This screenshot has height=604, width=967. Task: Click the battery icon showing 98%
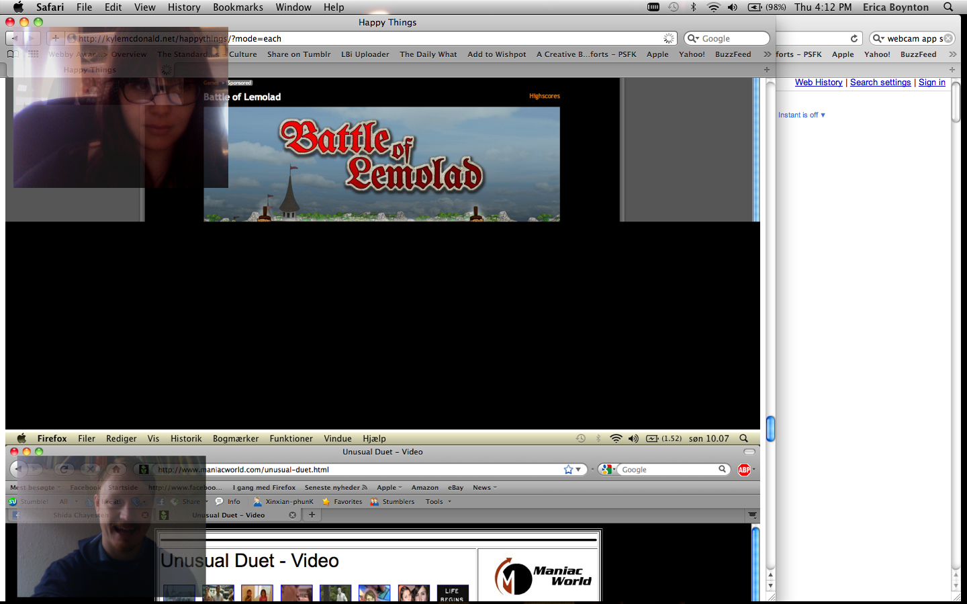[755, 7]
